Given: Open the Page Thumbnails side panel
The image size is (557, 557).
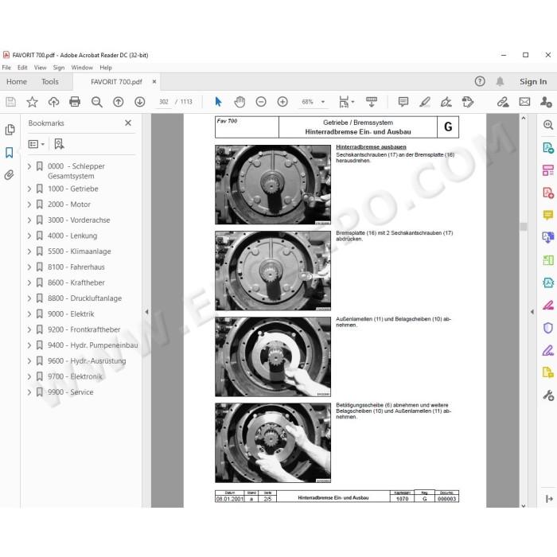Looking at the screenshot, I should (x=10, y=130).
